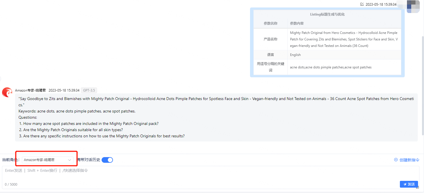Click the generated title starting 'Say Goodbye to Zits'
424x193 pixels.
(216, 102)
